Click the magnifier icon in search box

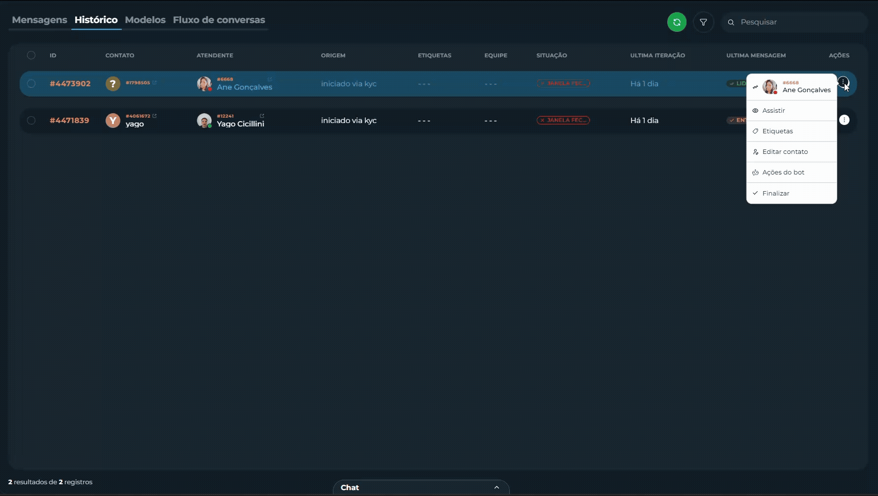[x=731, y=23]
